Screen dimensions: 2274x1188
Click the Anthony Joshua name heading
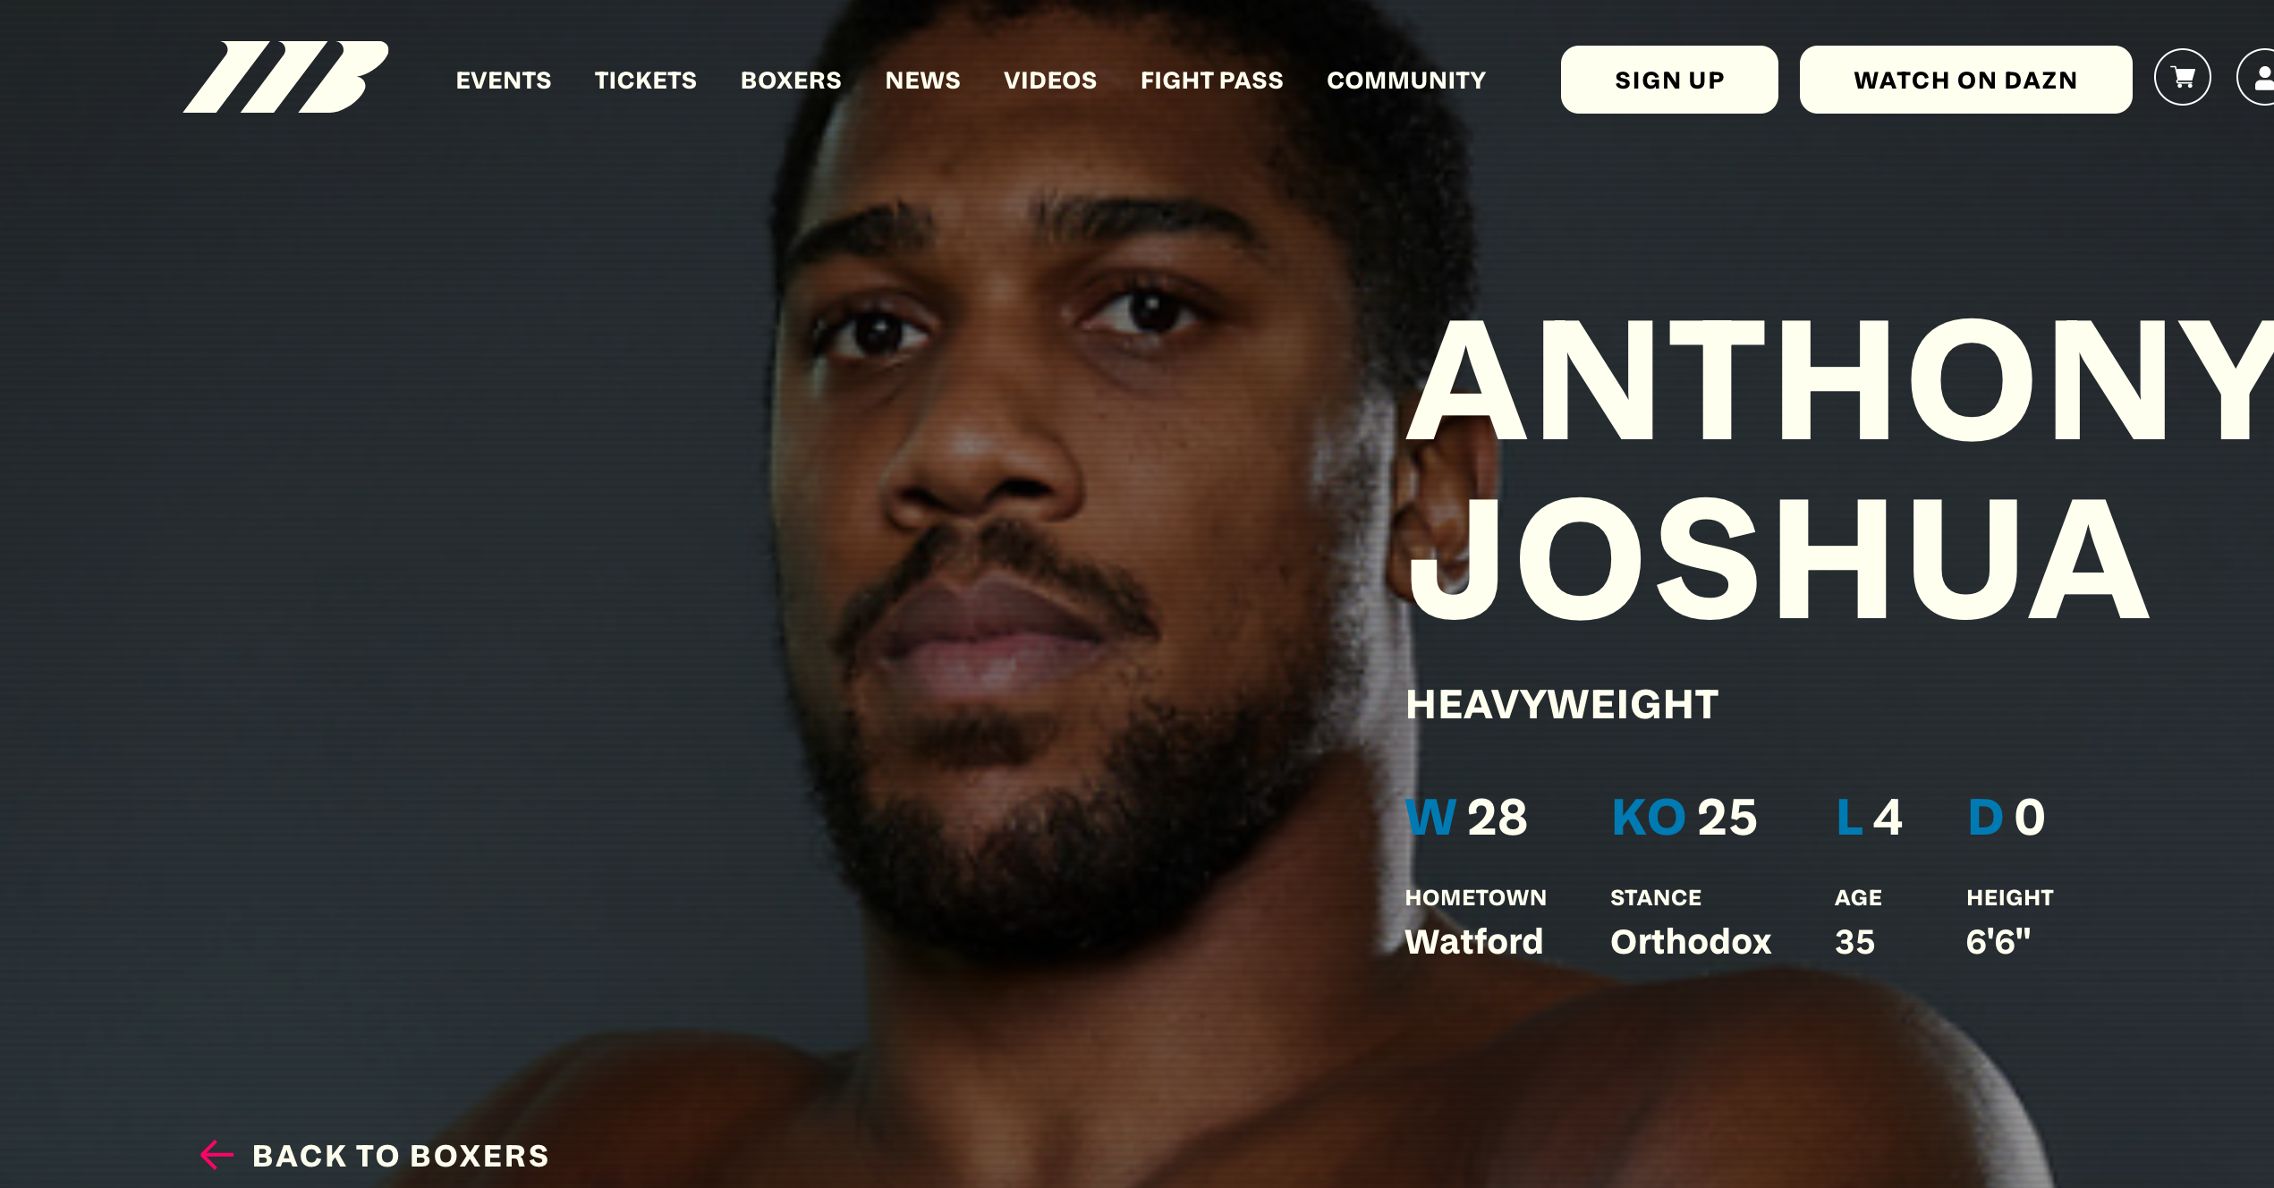click(x=1839, y=471)
